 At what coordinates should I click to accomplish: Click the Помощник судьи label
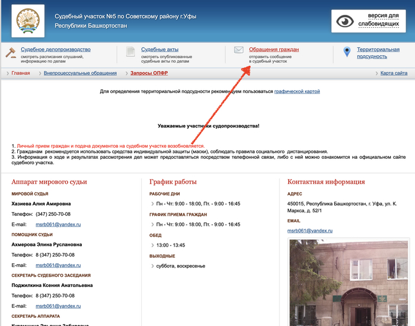coord(32,235)
